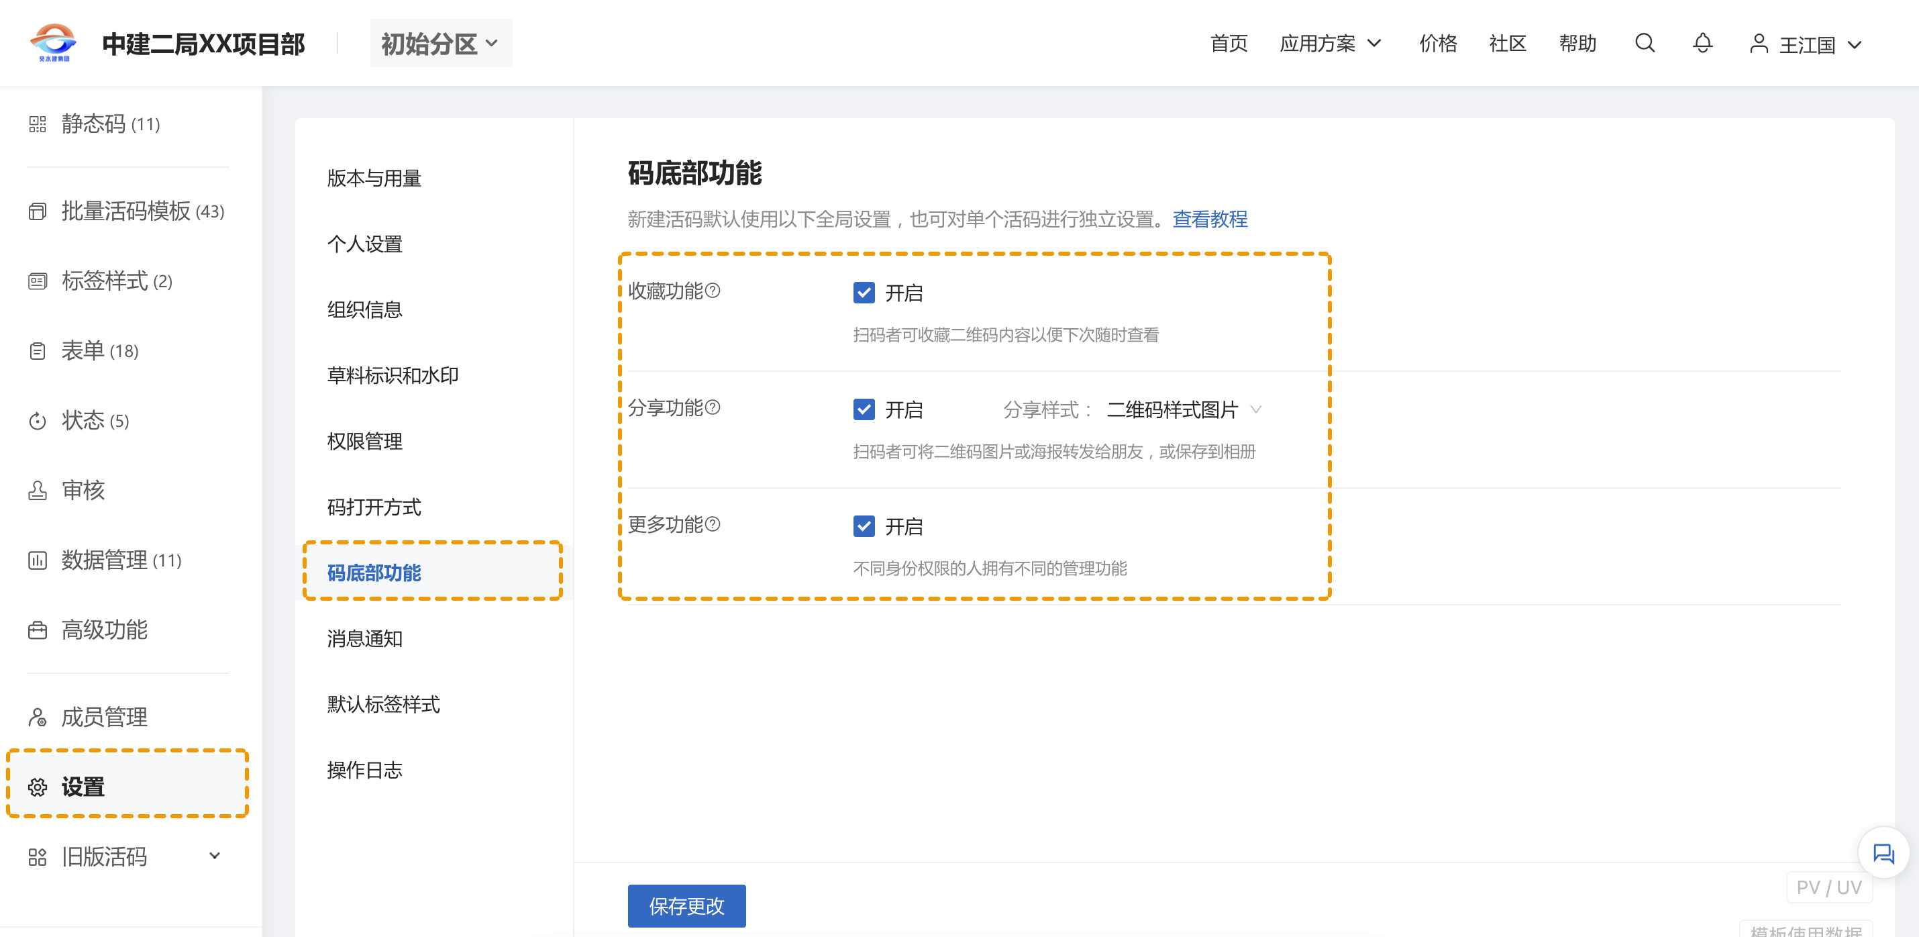The height and width of the screenshot is (937, 1919).
Task: Click help icon beside 分享功能
Action: pyautogui.click(x=713, y=407)
